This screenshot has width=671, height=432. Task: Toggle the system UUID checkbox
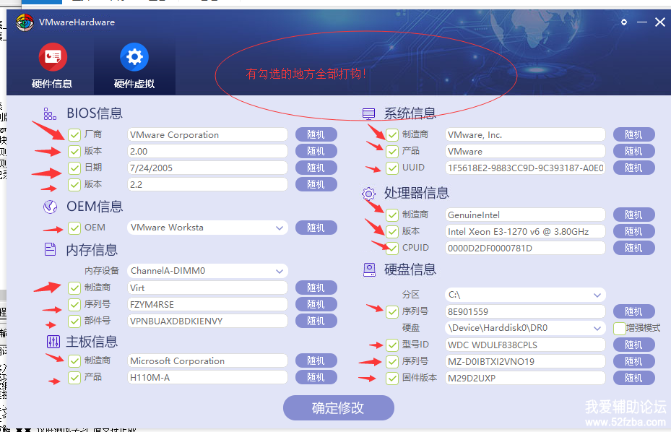tap(392, 168)
